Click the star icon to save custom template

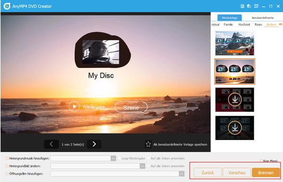point(148,144)
